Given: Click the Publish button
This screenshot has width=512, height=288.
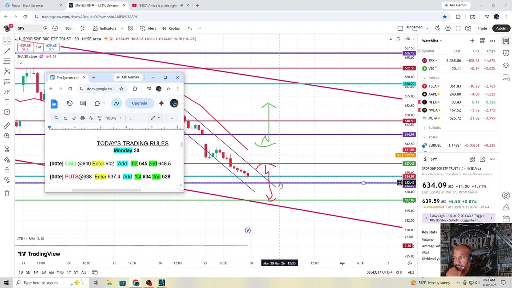Looking at the screenshot, I should point(501,28).
